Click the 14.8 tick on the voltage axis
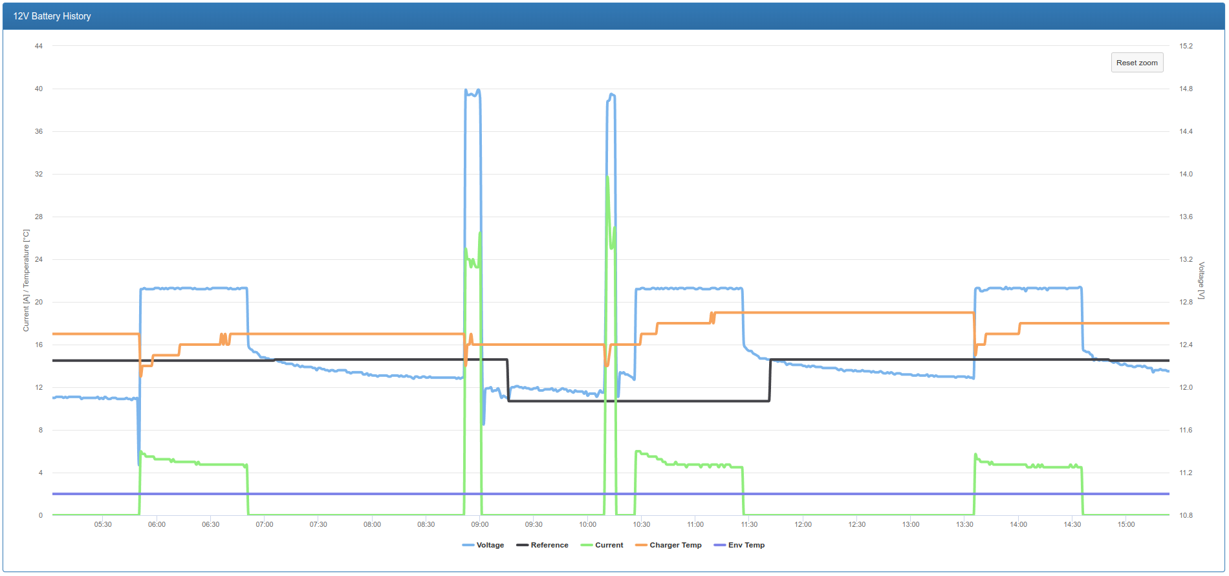Image resolution: width=1229 pixels, height=576 pixels. 1186,89
